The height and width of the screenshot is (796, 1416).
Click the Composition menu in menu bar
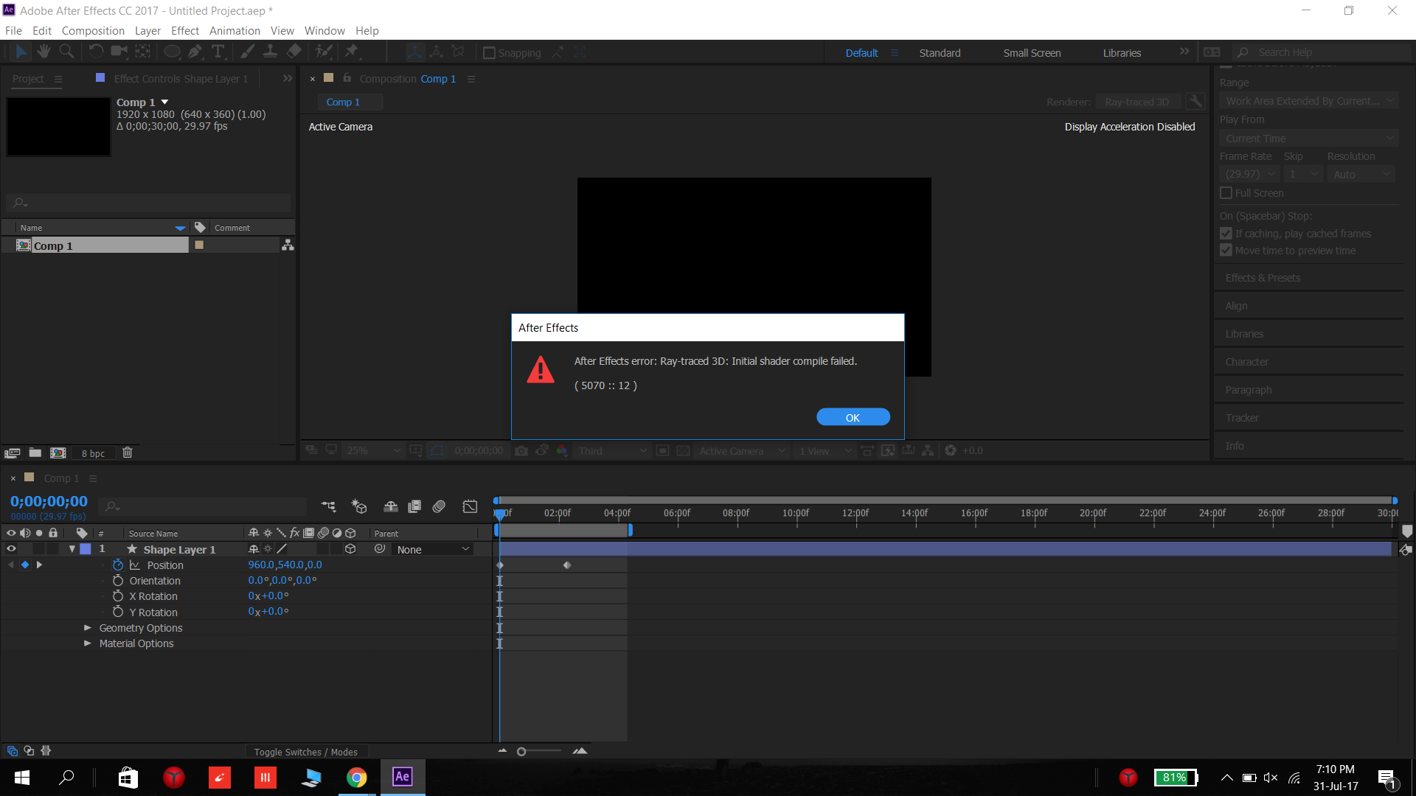(x=91, y=30)
